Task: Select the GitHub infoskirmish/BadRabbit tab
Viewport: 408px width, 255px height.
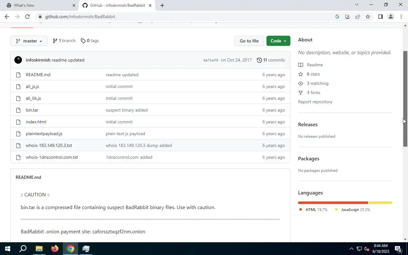Action: point(117,5)
